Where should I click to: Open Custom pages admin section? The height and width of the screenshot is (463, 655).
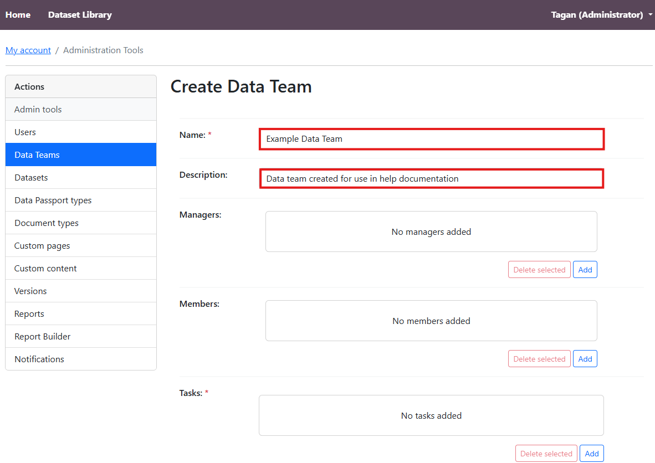click(x=42, y=246)
